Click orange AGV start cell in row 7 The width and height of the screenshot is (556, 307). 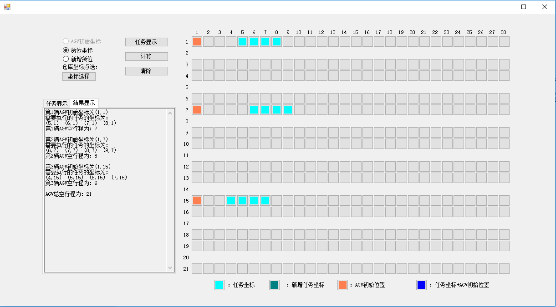pos(197,109)
